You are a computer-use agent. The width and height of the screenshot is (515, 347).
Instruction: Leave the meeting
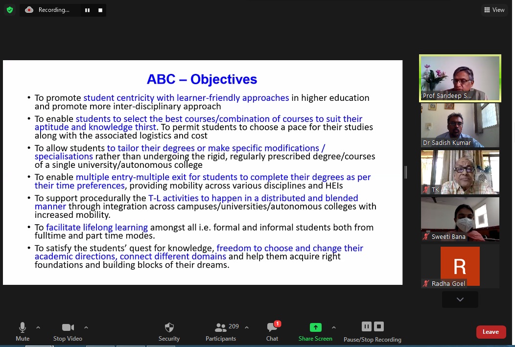point(491,332)
